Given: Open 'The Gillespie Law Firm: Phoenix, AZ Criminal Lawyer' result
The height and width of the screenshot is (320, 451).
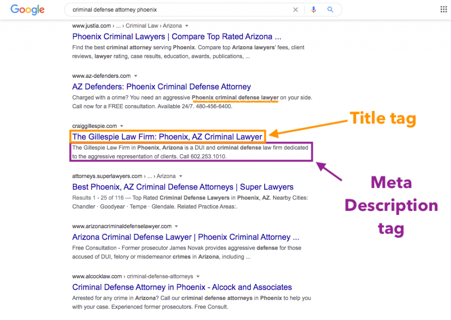Looking at the screenshot, I should (167, 137).
